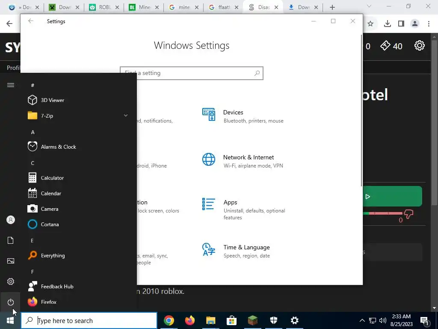Open the volume icon in tray

[382, 320]
